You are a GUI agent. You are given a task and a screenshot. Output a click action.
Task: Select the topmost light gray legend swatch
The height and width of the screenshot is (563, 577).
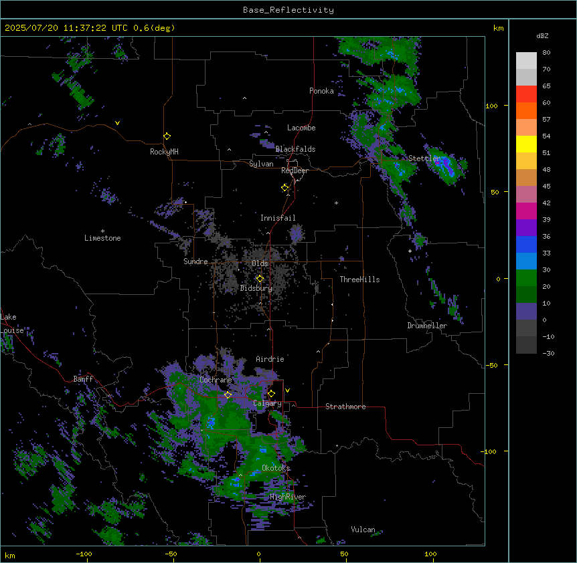point(526,61)
